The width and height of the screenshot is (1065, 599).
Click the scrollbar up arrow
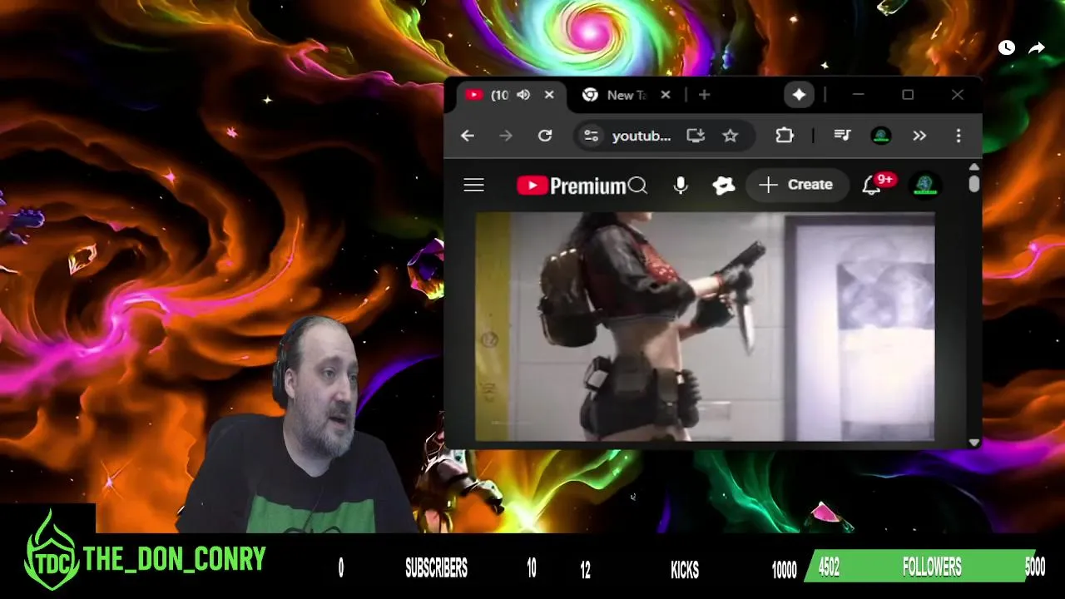(974, 167)
